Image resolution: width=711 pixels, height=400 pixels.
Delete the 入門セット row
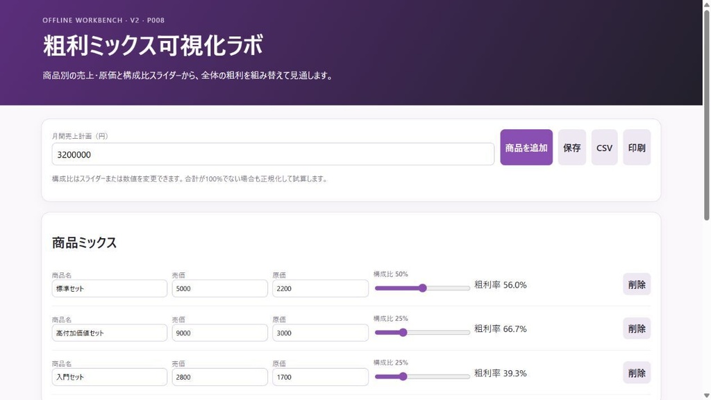[x=637, y=373]
